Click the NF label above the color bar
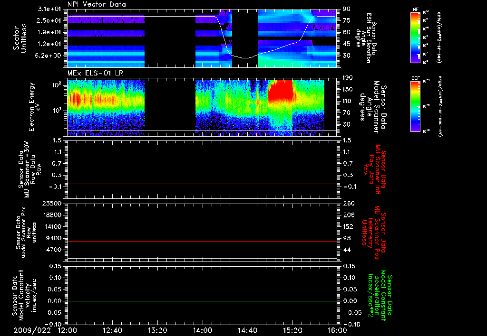Viewport: 487px width, 336px height. pos(415,9)
